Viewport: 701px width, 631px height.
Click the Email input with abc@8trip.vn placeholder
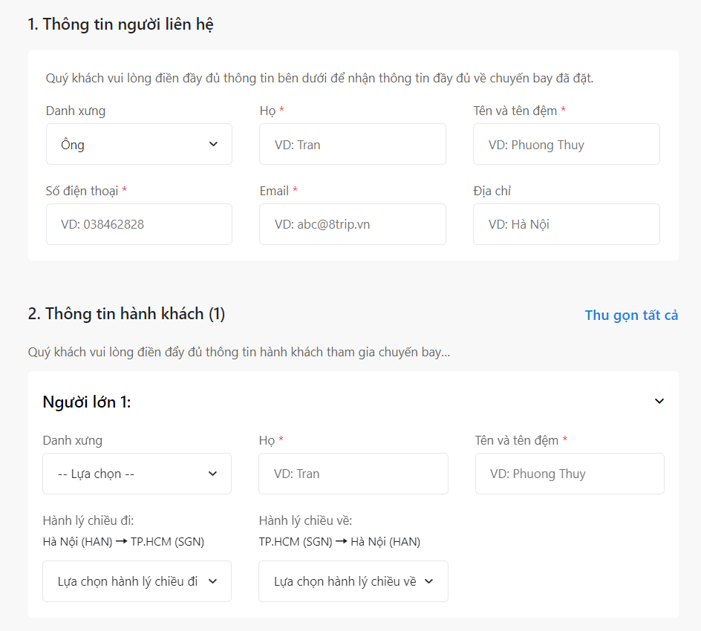[x=352, y=224]
